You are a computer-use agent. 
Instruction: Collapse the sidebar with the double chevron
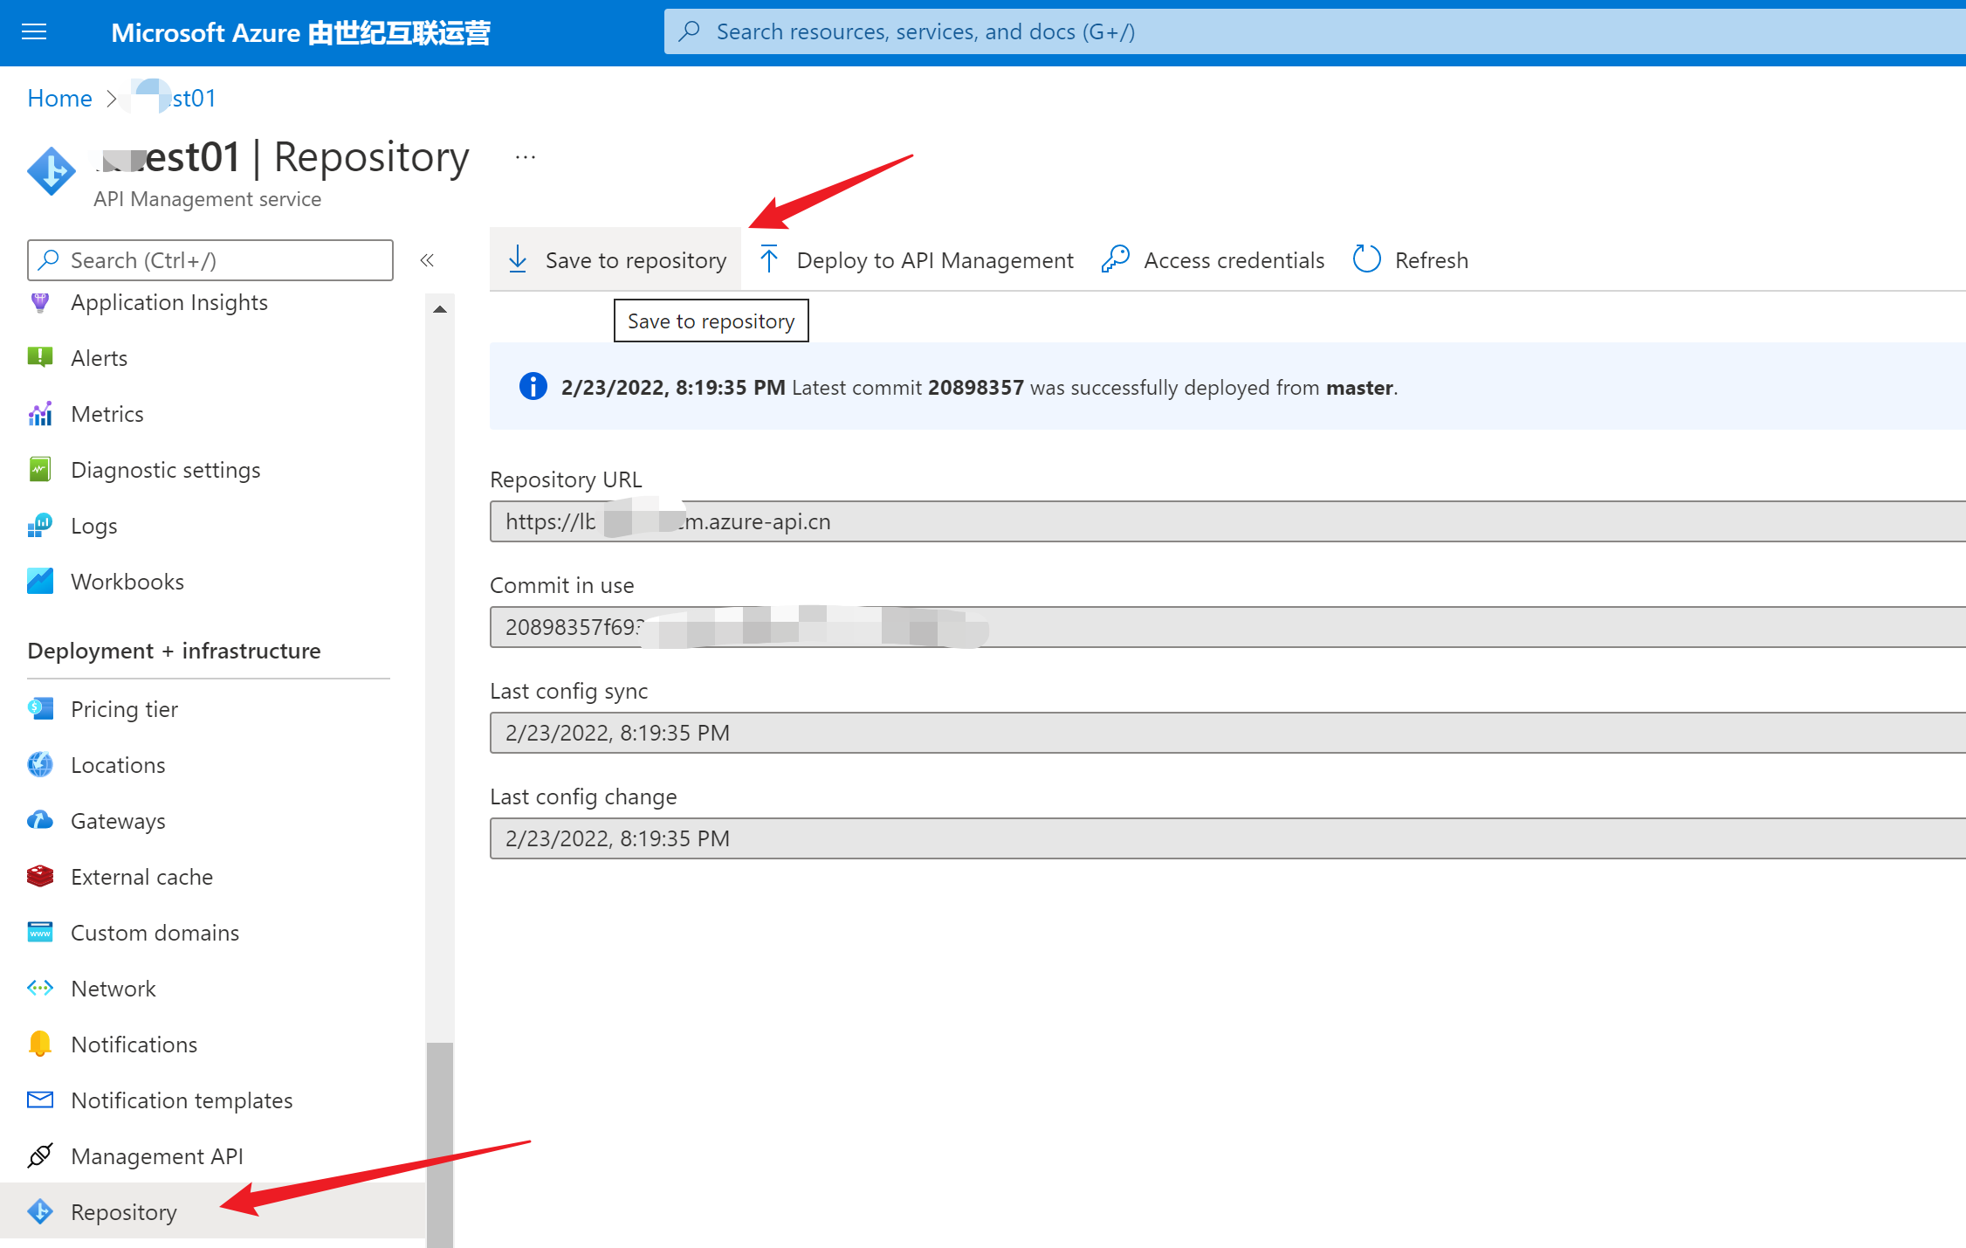(427, 260)
